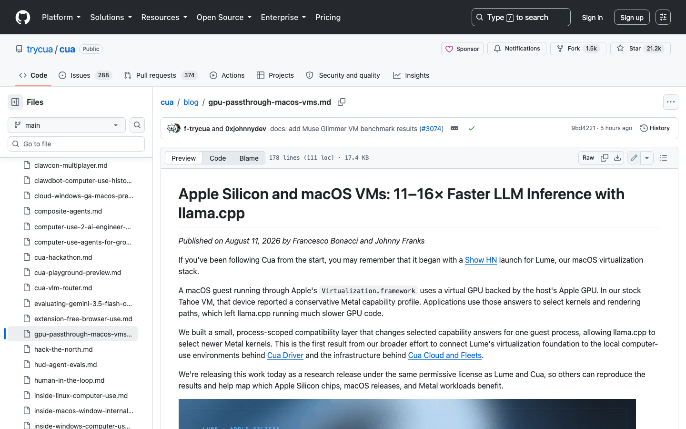Open the Solutions menu
The width and height of the screenshot is (686, 429).
pos(111,17)
